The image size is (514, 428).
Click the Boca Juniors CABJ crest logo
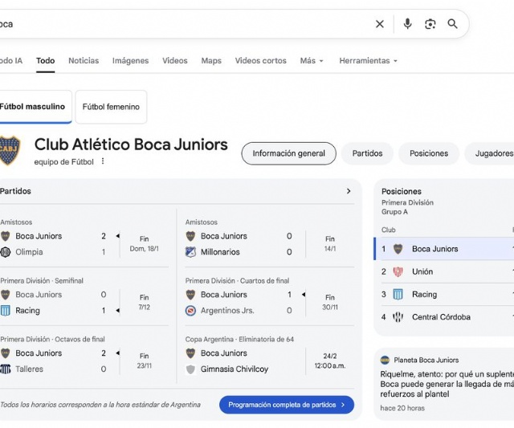10,149
